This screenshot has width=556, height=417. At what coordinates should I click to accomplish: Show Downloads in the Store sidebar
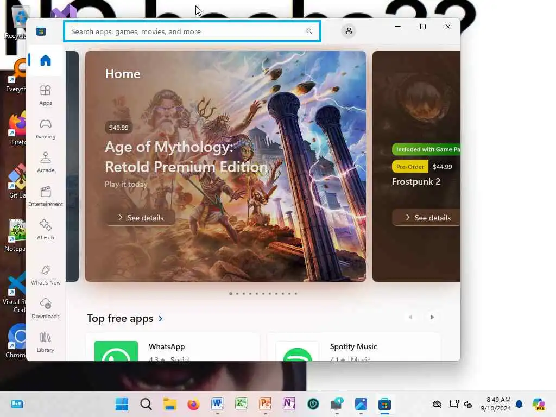click(x=46, y=308)
